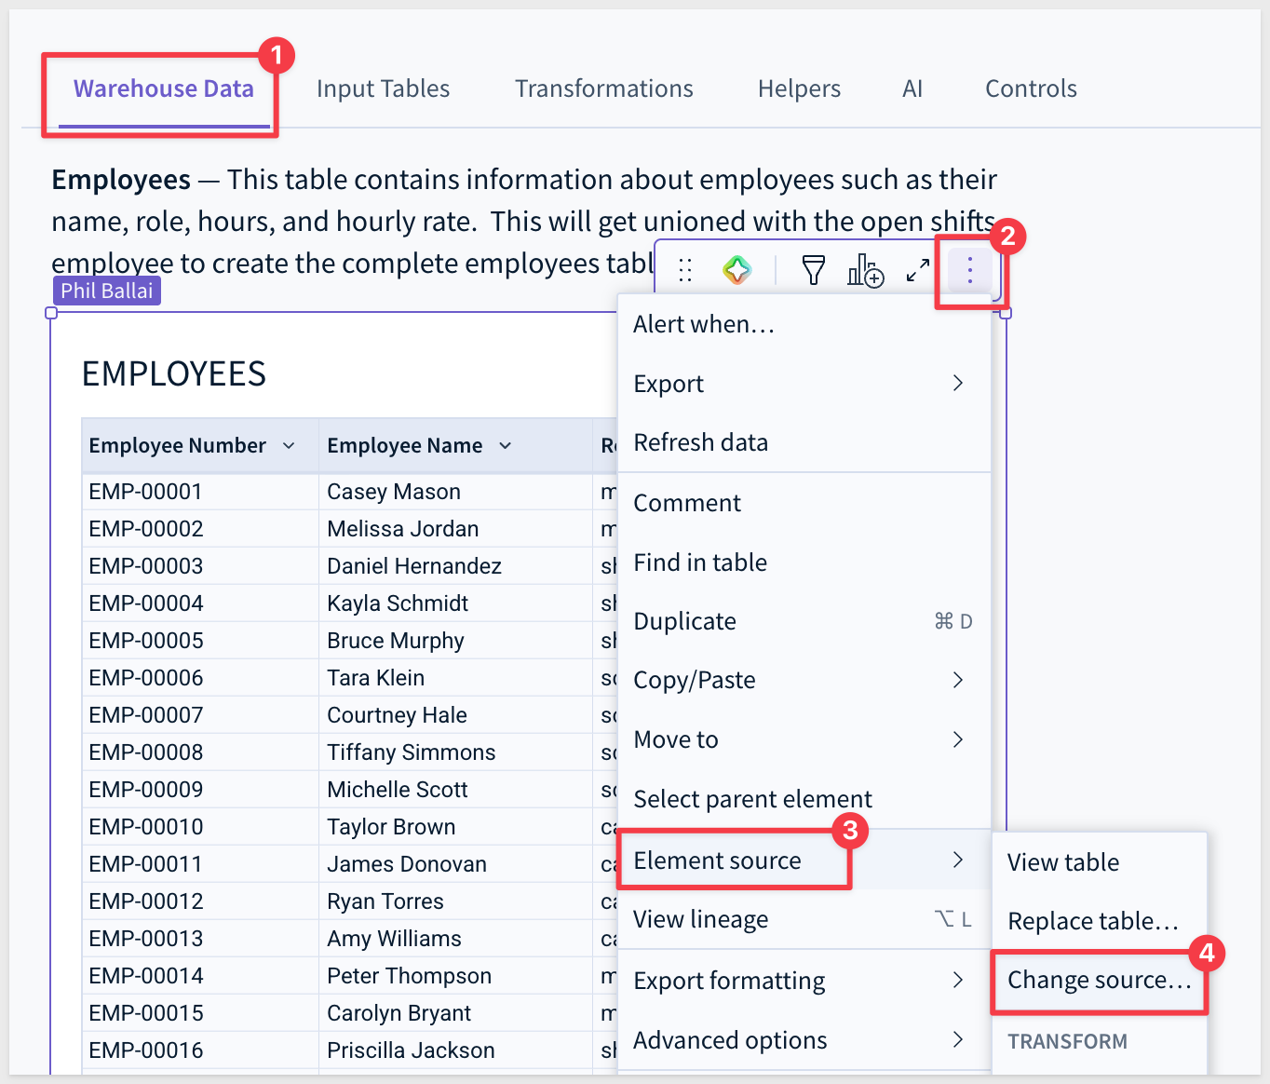Choose Duplicate from the menu
Screen dimensions: 1270x1084
pos(804,621)
